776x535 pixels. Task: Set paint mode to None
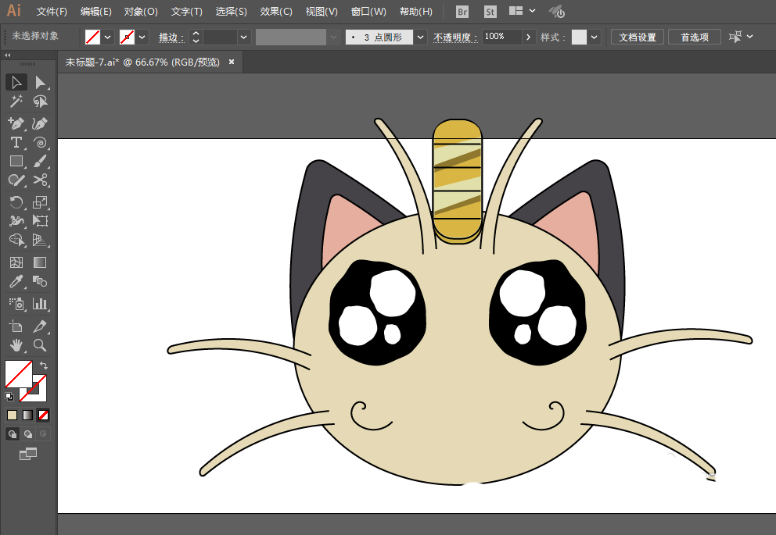coord(44,415)
